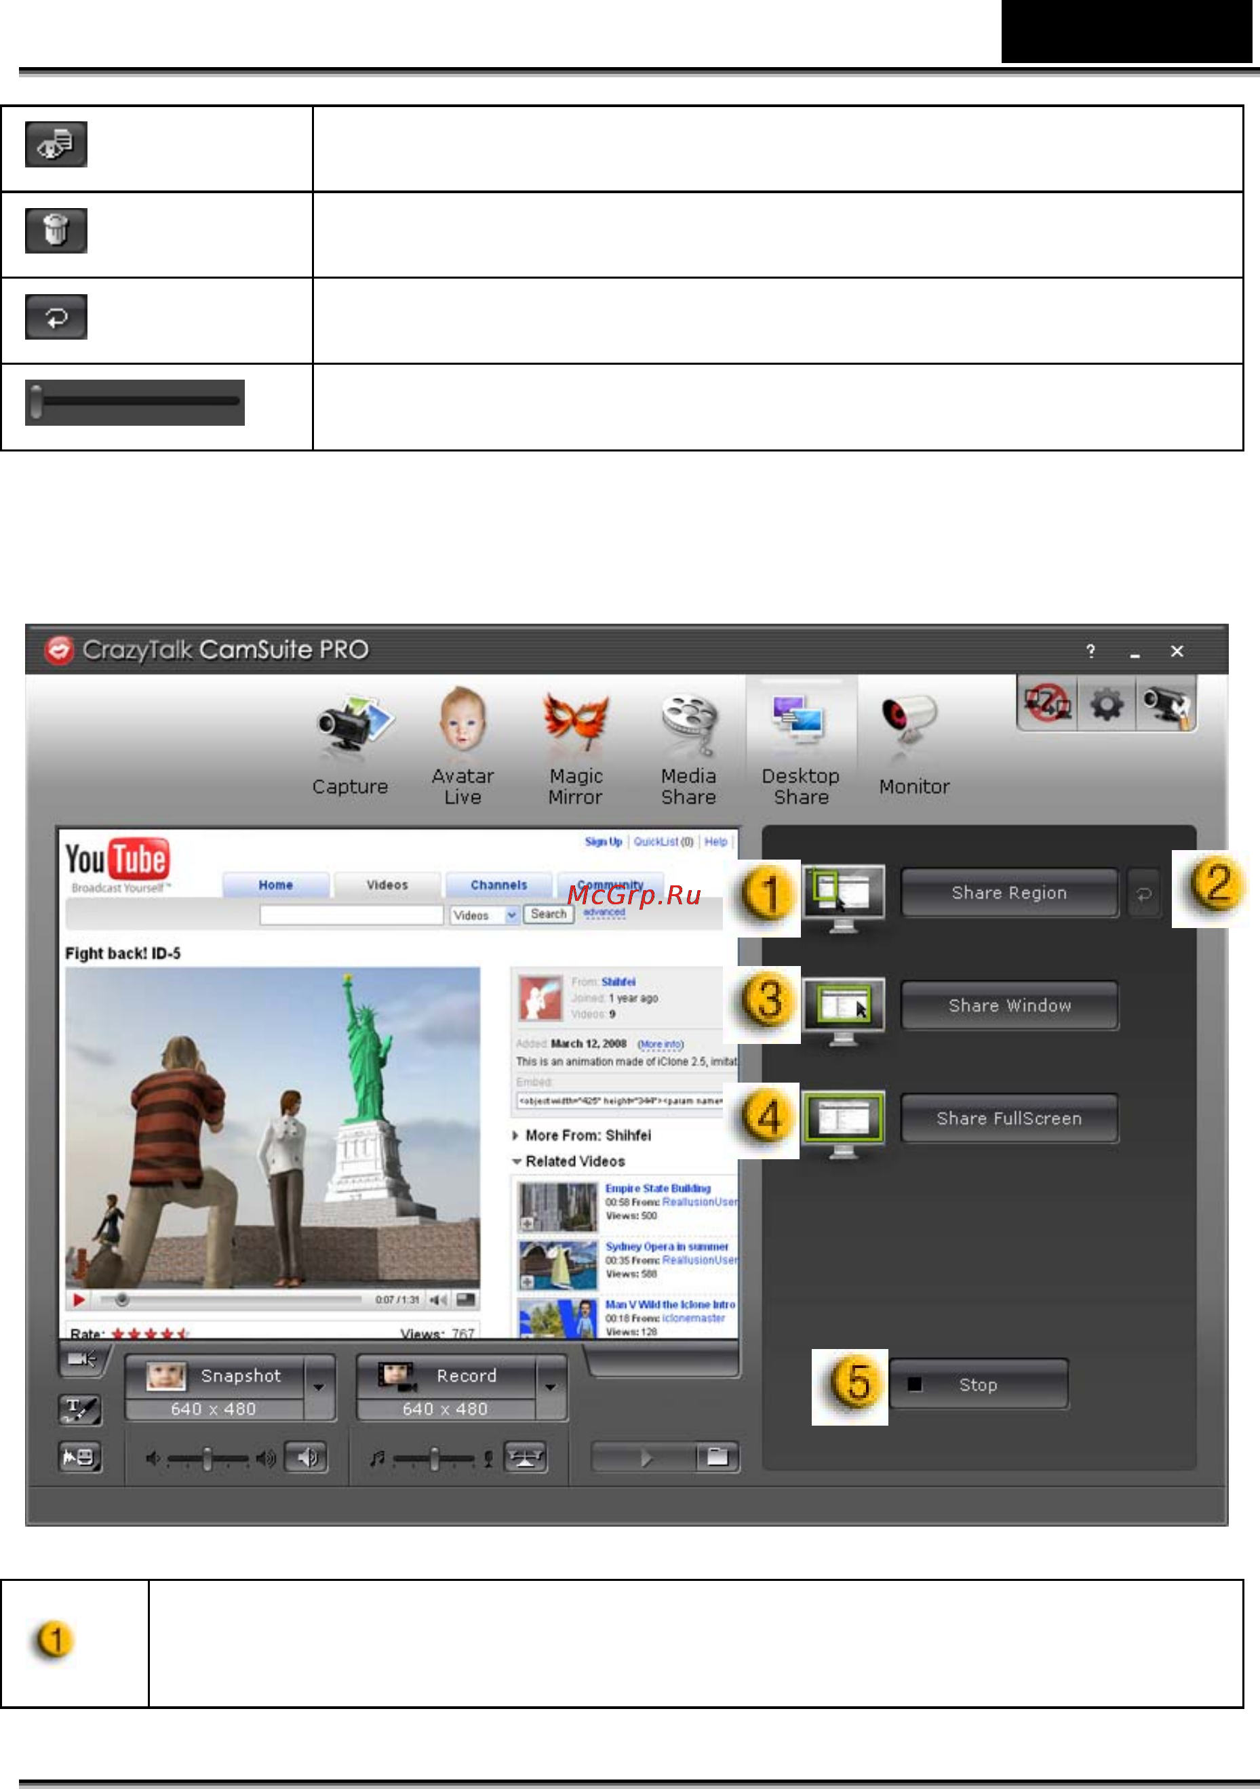Click the Share FullScreen button
This screenshot has height=1789, width=1260.
coord(1009,1118)
